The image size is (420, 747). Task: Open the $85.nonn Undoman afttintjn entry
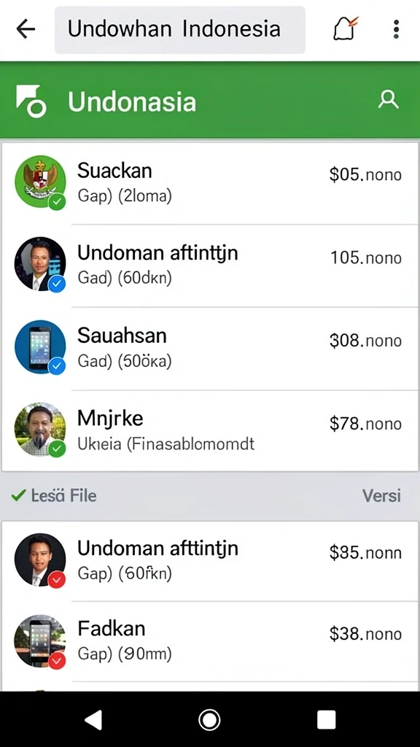210,561
